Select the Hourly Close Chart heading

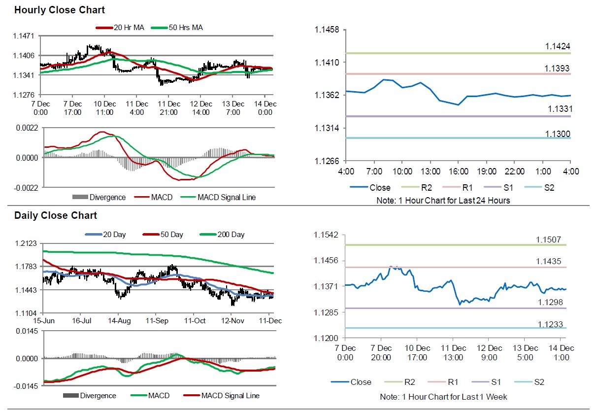point(60,10)
